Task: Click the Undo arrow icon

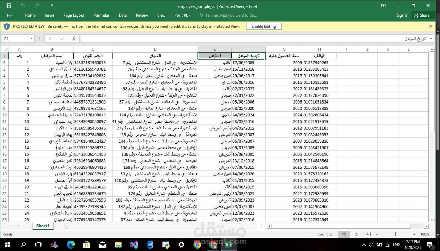Action: pyautogui.click(x=23, y=5)
